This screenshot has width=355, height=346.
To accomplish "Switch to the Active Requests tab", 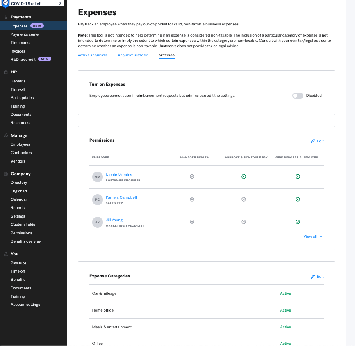I will point(92,55).
